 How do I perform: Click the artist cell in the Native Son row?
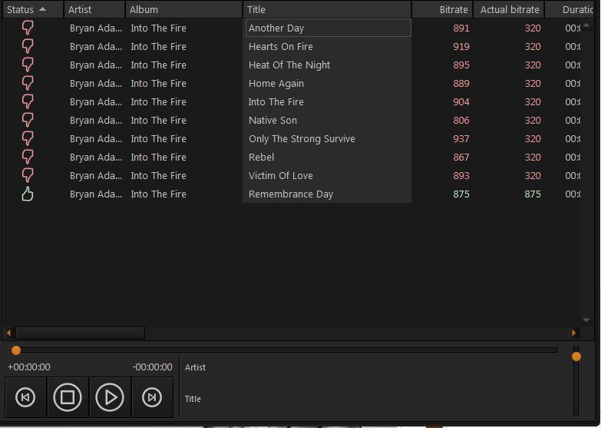(x=96, y=120)
